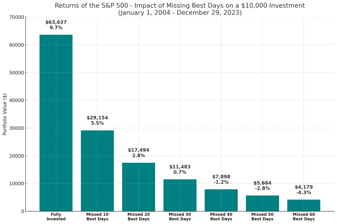Click the tall Fully Invested bar

56,123
